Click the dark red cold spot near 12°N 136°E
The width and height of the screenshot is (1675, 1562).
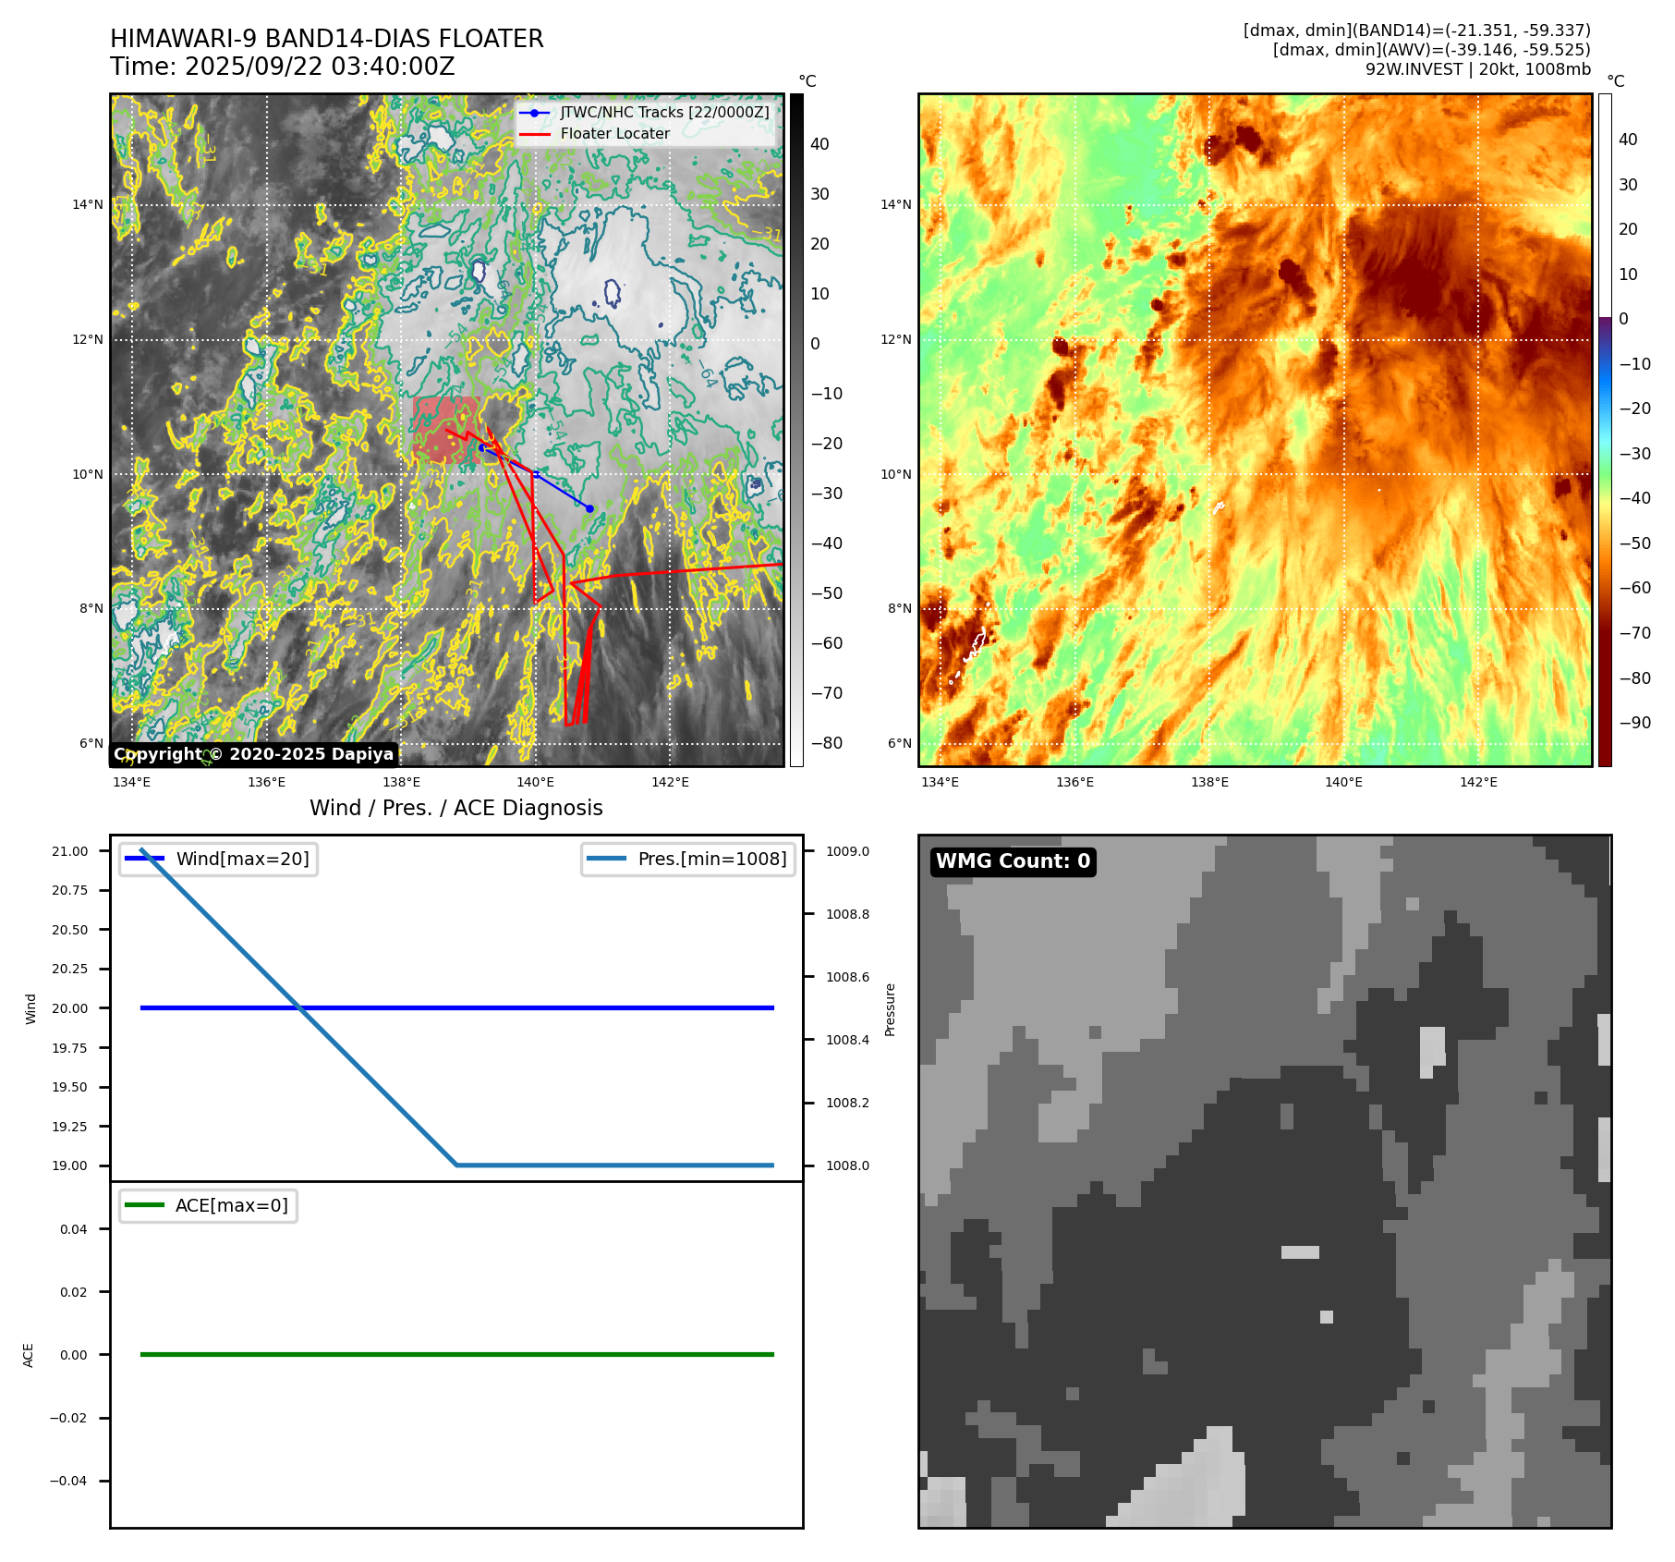pyautogui.click(x=1060, y=347)
